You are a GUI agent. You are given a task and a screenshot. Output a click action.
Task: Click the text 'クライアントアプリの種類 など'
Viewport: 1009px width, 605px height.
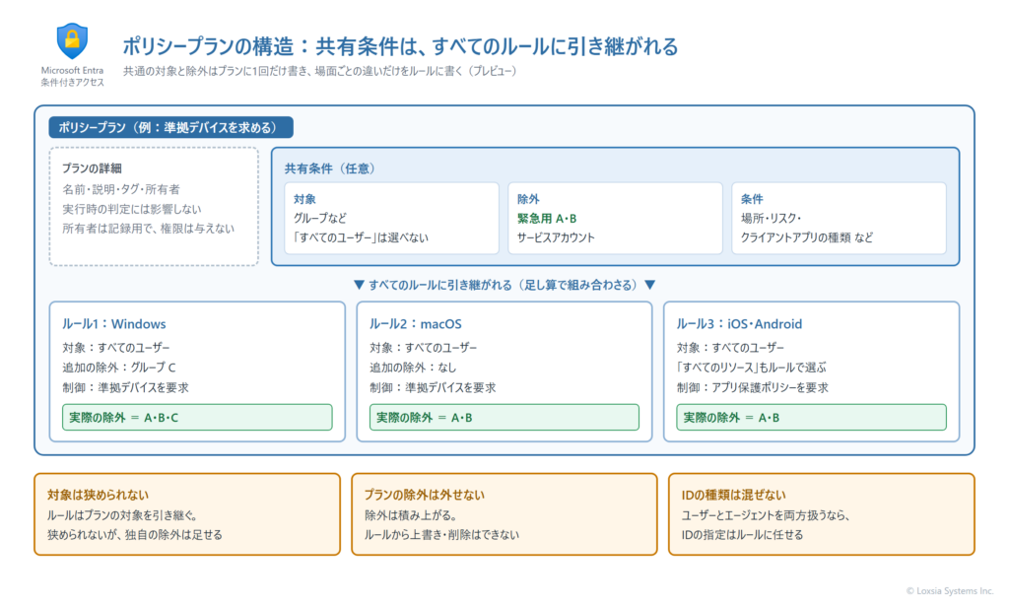(807, 236)
